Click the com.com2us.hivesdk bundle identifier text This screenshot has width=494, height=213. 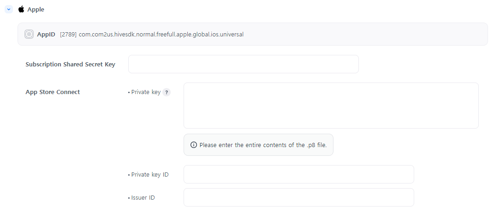161,34
